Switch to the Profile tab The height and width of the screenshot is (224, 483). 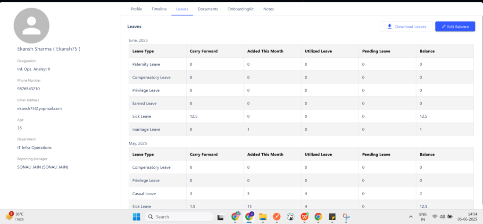click(136, 9)
